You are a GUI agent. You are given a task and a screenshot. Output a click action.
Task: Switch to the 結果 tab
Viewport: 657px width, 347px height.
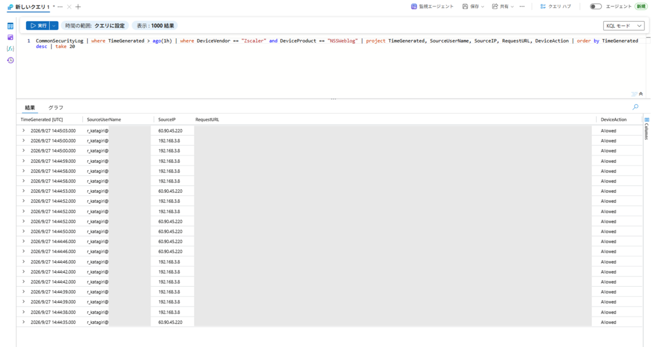30,108
